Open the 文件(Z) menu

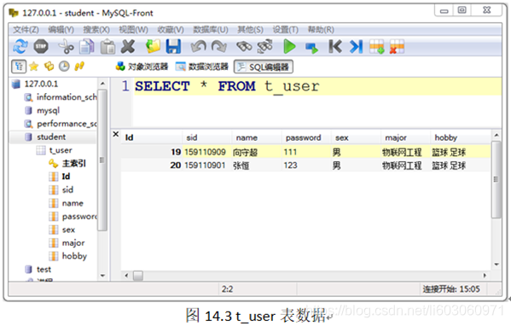(26, 30)
